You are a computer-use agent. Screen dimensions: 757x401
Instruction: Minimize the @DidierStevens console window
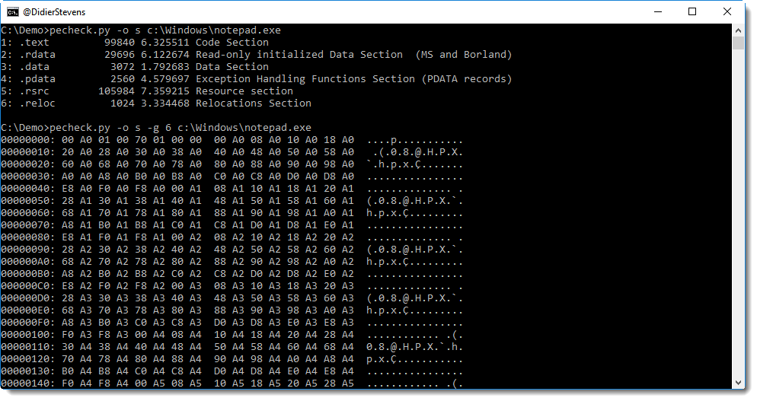(656, 11)
